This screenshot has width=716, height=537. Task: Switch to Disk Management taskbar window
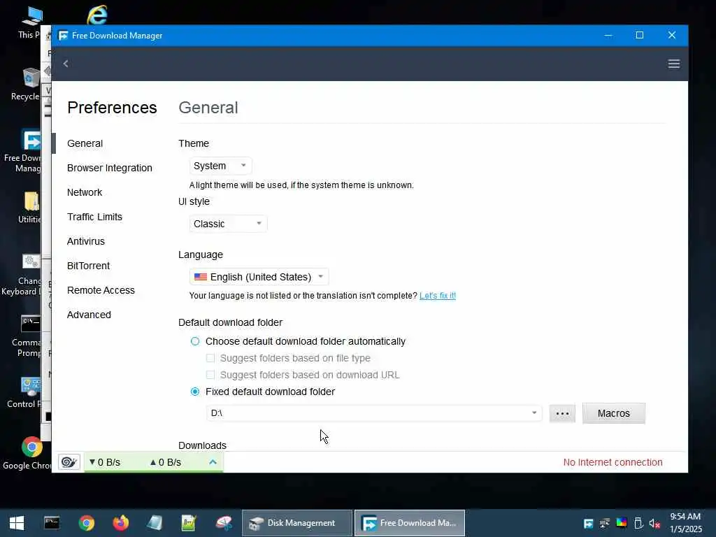(297, 523)
